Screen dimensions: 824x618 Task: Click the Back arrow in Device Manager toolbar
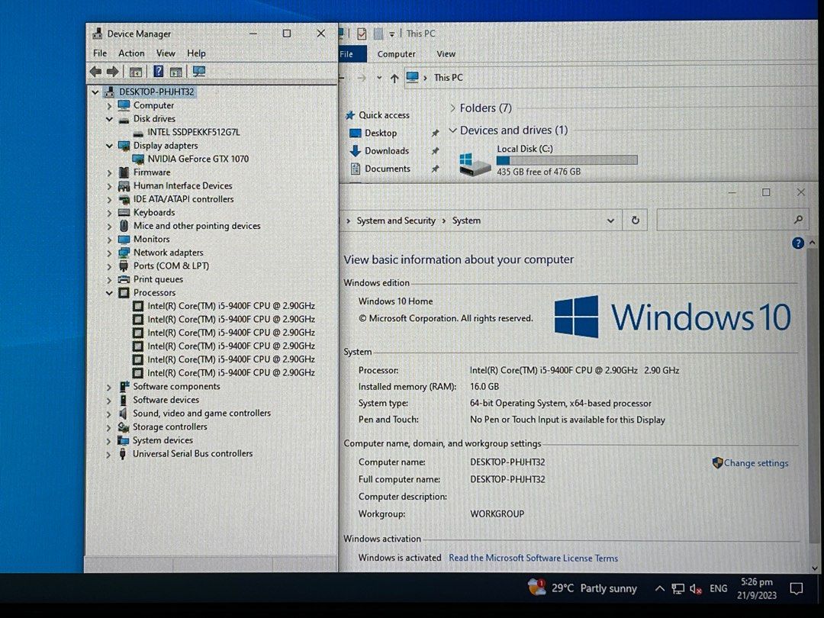coord(95,72)
